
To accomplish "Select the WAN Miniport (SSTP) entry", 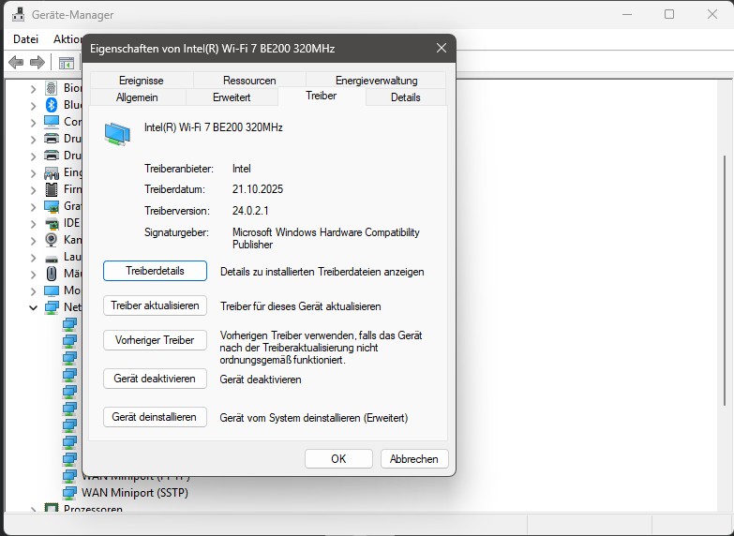I will pos(135,493).
